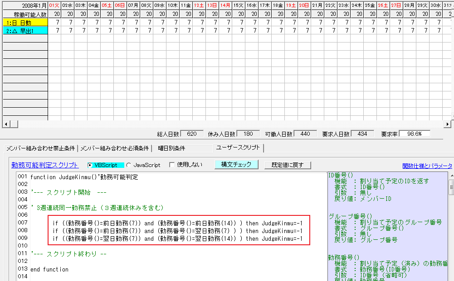Click the 要求率 98.6% field
Viewport: 454px width, 281px height.
click(x=414, y=134)
